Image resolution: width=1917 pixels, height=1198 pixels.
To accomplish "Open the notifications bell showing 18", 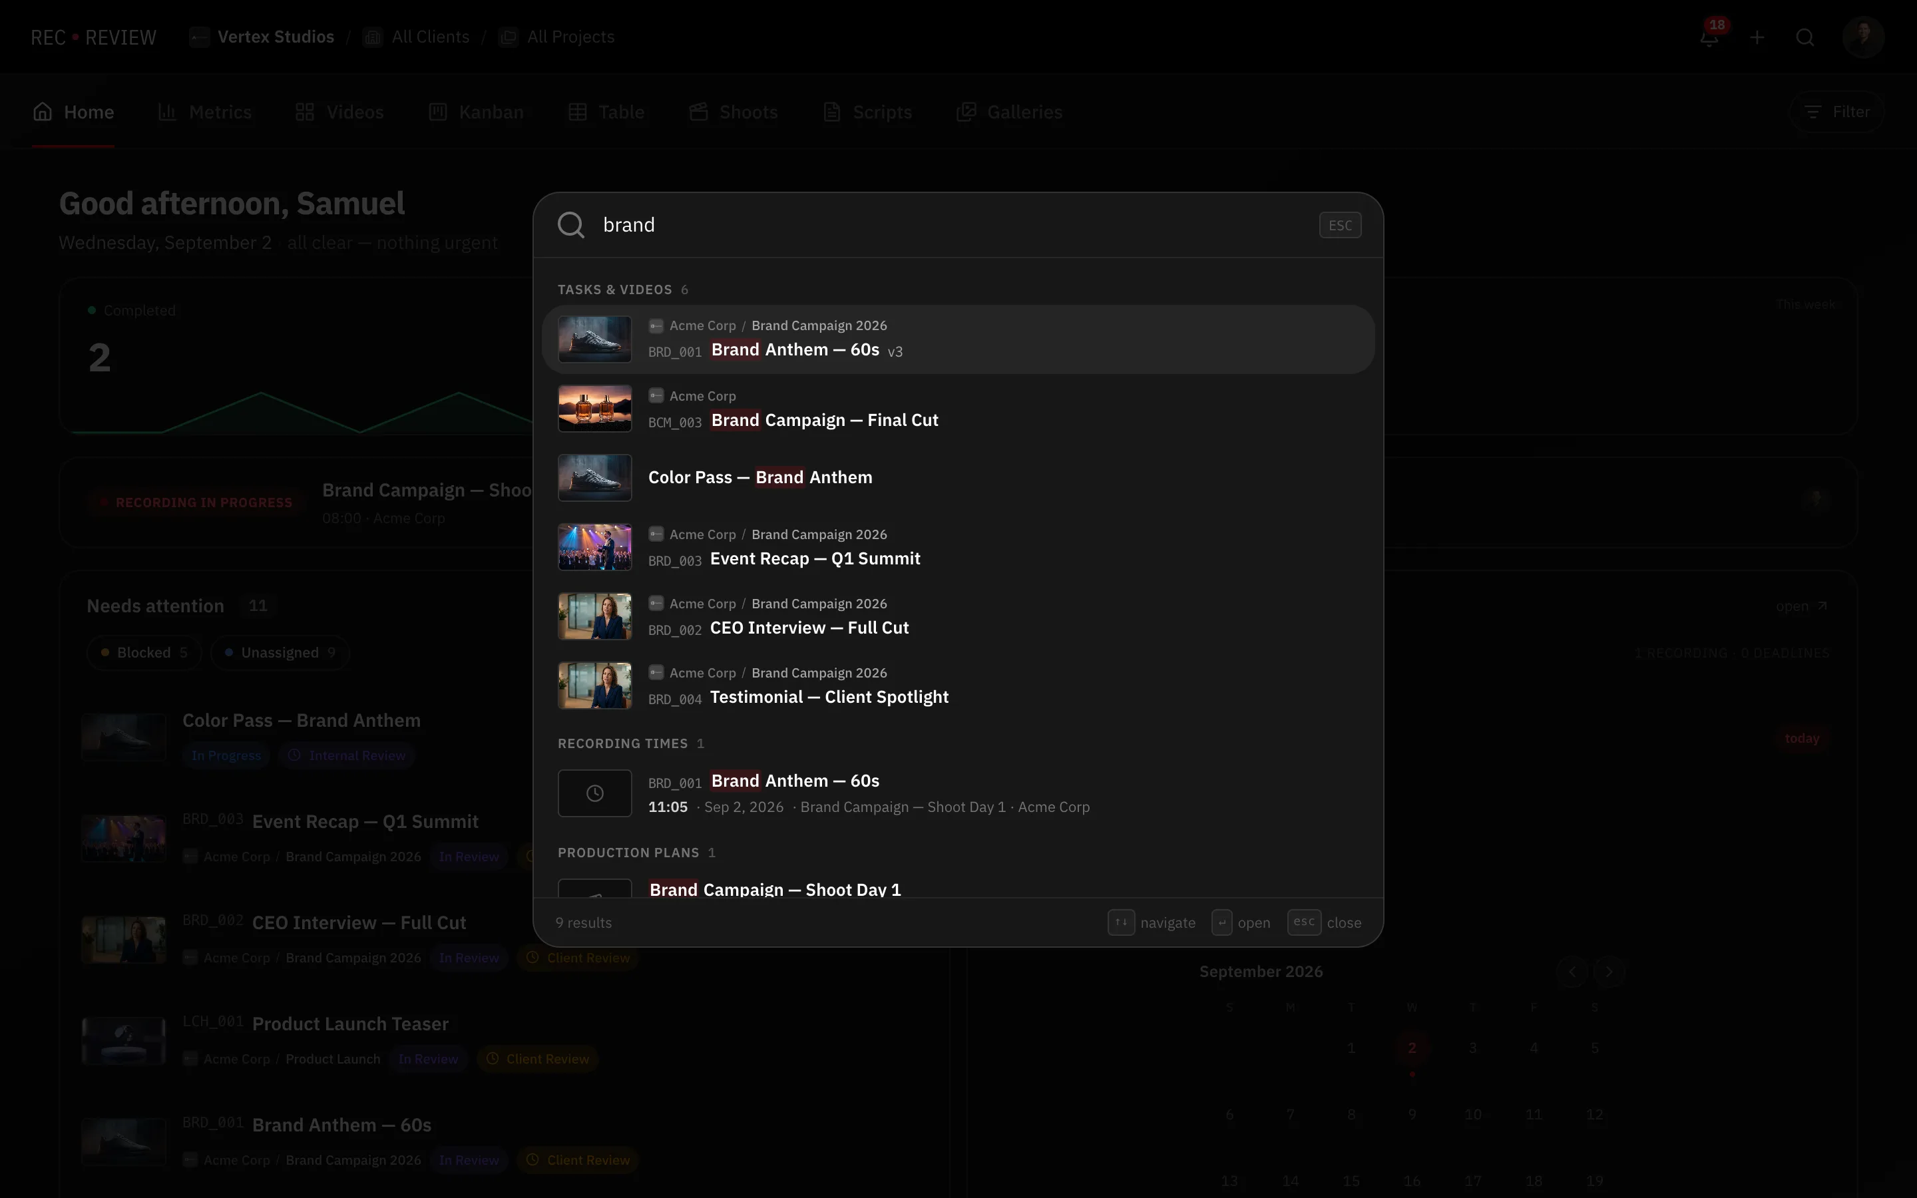I will click(x=1709, y=37).
